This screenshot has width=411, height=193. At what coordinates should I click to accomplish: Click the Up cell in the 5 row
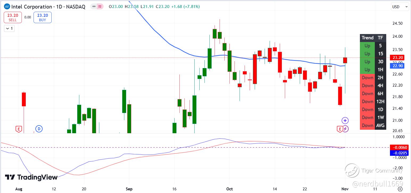pos(368,46)
